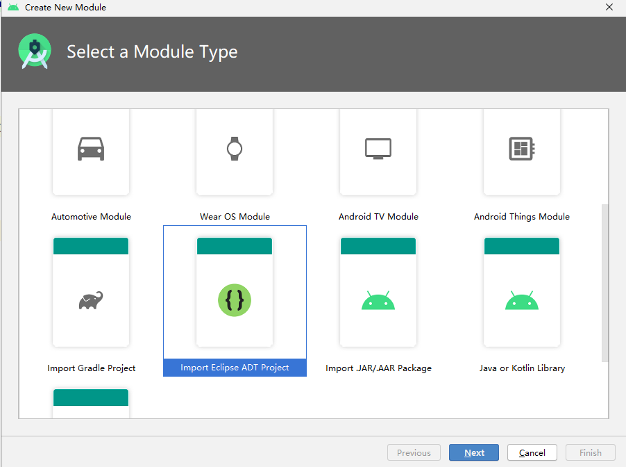Choose the Eclipse ADT braces icon
The width and height of the screenshot is (626, 467).
coord(235,300)
